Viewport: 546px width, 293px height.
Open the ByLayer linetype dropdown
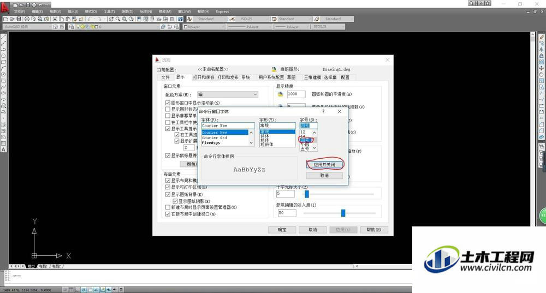tap(248, 26)
